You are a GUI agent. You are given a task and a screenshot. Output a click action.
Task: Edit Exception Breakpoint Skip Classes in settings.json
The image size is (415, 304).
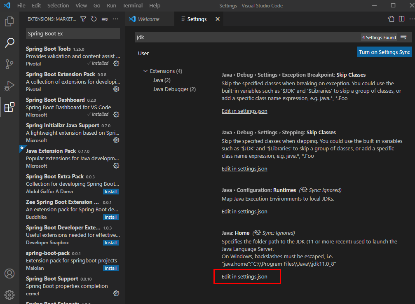pos(244,111)
